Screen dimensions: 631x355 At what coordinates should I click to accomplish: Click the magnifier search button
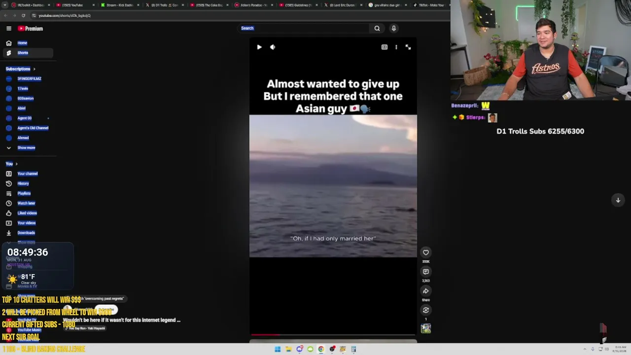[x=377, y=29]
